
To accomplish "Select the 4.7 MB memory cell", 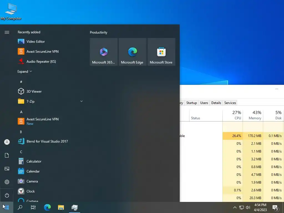I will coord(253,175).
